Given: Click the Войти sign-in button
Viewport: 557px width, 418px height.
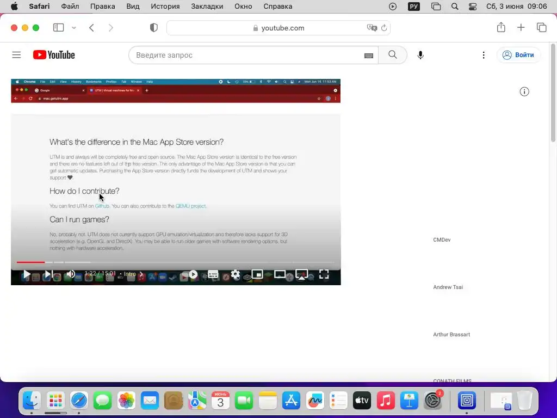Looking at the screenshot, I should [x=518, y=55].
